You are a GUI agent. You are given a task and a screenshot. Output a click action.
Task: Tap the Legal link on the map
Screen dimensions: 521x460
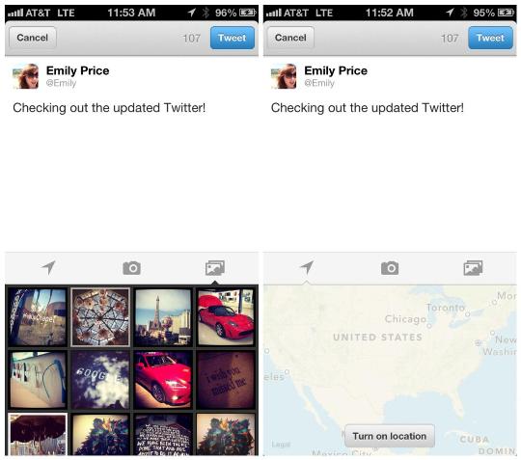[x=281, y=444]
